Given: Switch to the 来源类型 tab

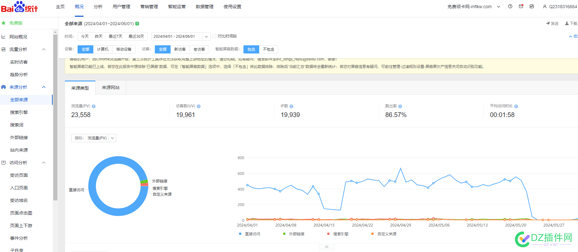Looking at the screenshot, I should pyautogui.click(x=80, y=88).
